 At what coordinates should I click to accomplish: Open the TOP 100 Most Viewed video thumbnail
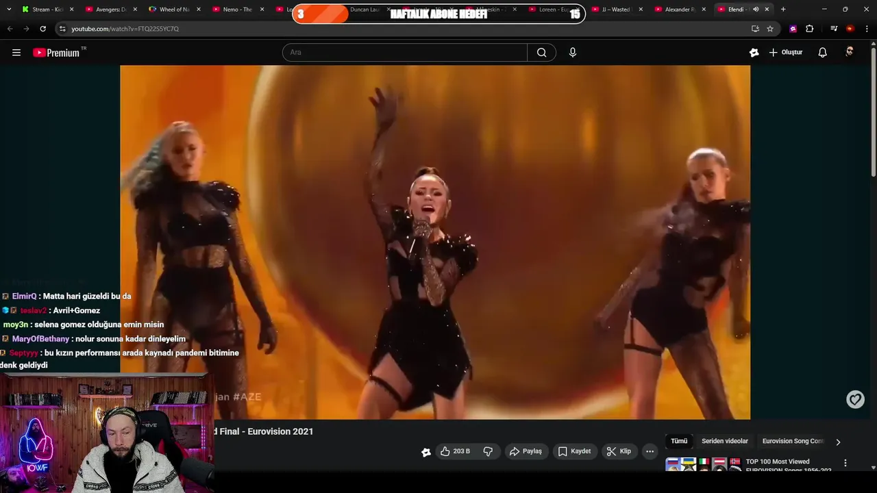click(x=703, y=464)
